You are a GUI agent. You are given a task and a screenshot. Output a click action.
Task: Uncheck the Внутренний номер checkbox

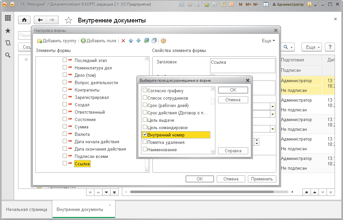tap(145, 134)
